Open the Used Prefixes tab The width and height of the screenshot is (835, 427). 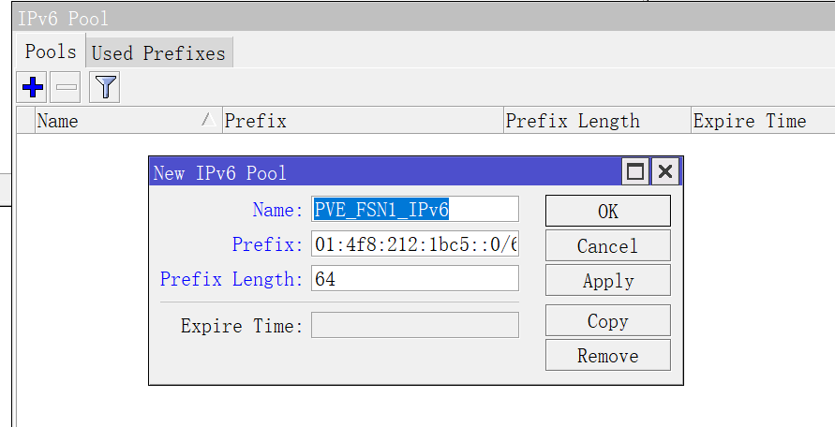click(x=158, y=52)
